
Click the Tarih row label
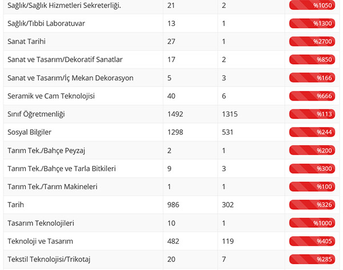pos(15,204)
